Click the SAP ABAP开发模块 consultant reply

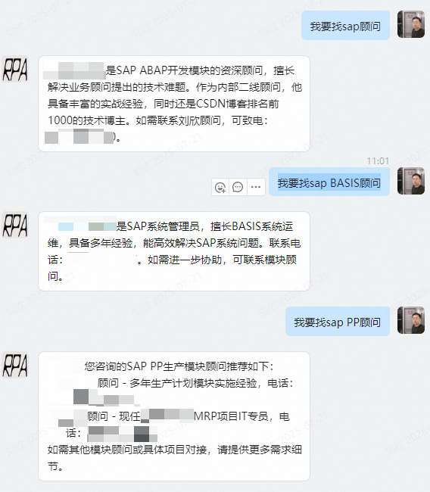click(x=174, y=104)
